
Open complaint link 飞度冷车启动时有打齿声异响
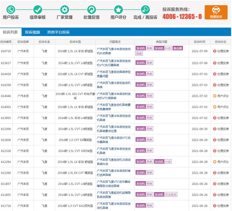click(114, 173)
